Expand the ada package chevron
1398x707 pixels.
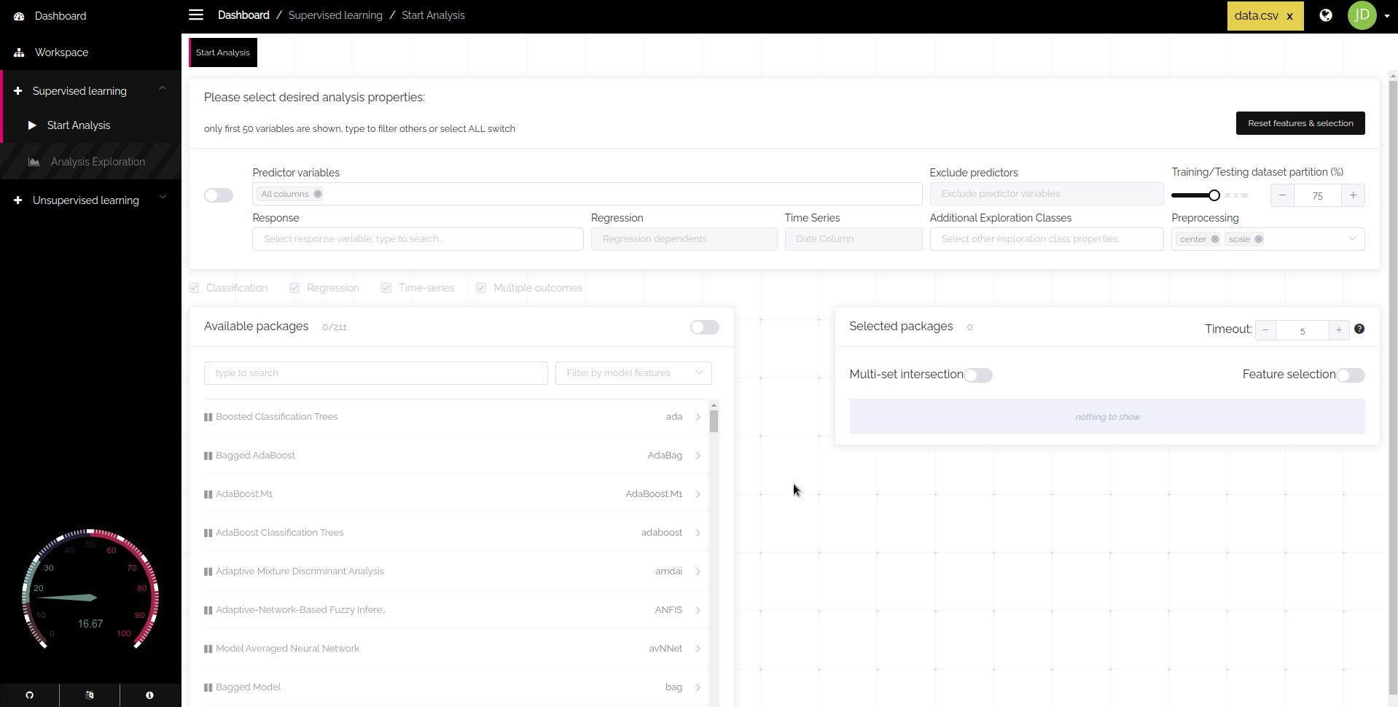click(698, 417)
